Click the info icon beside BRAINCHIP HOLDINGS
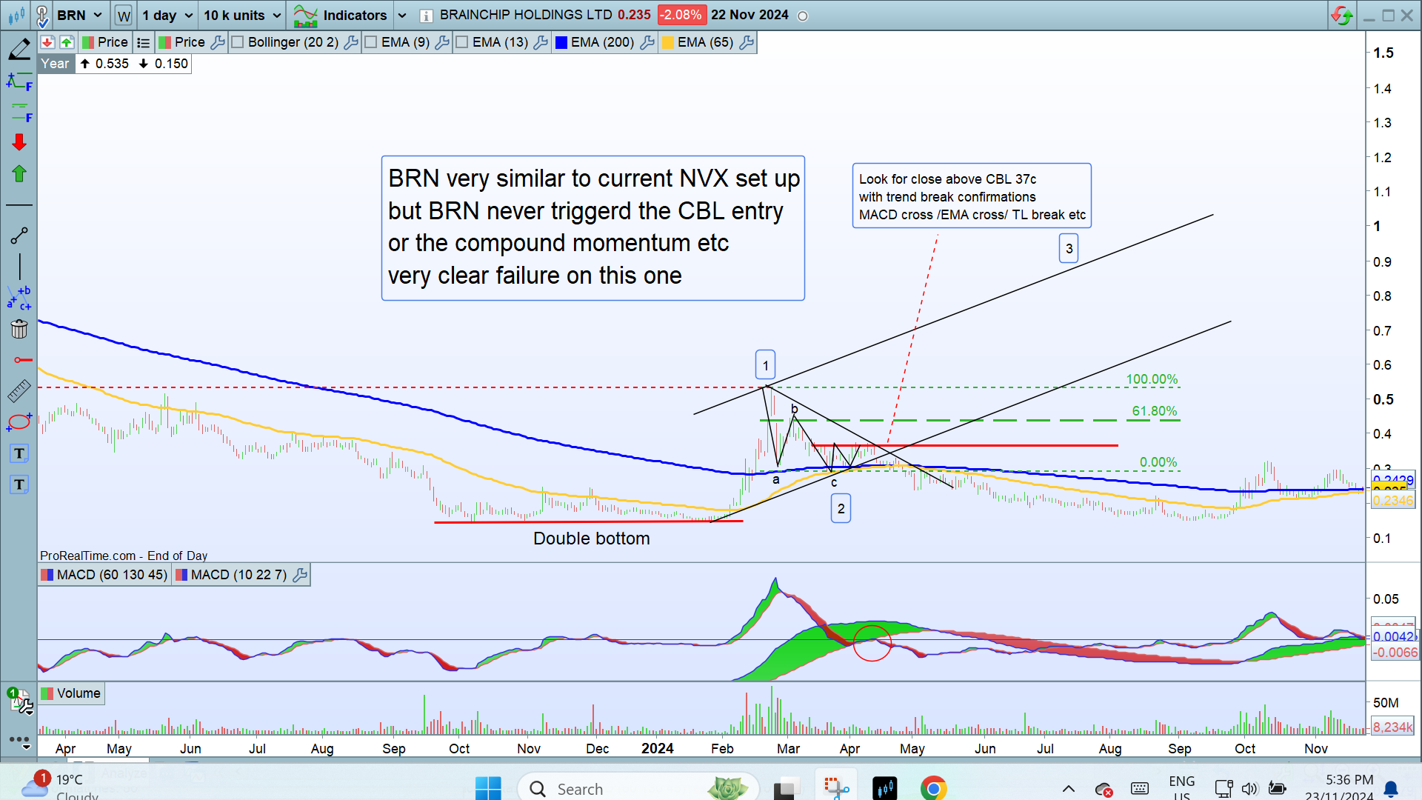The width and height of the screenshot is (1422, 800). (x=426, y=16)
